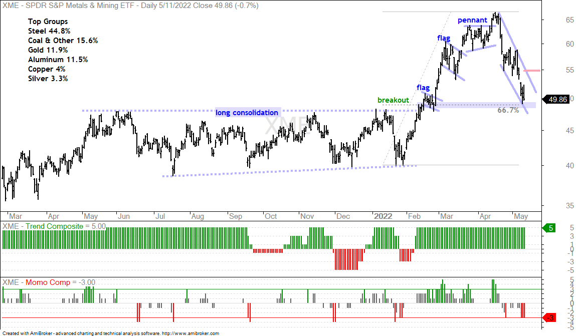This screenshot has height=336, width=576.
Task: Select the green "breakout" annotation
Action: click(393, 100)
